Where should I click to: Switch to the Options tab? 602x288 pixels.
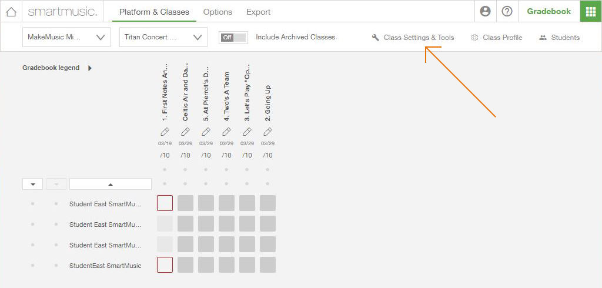click(218, 12)
